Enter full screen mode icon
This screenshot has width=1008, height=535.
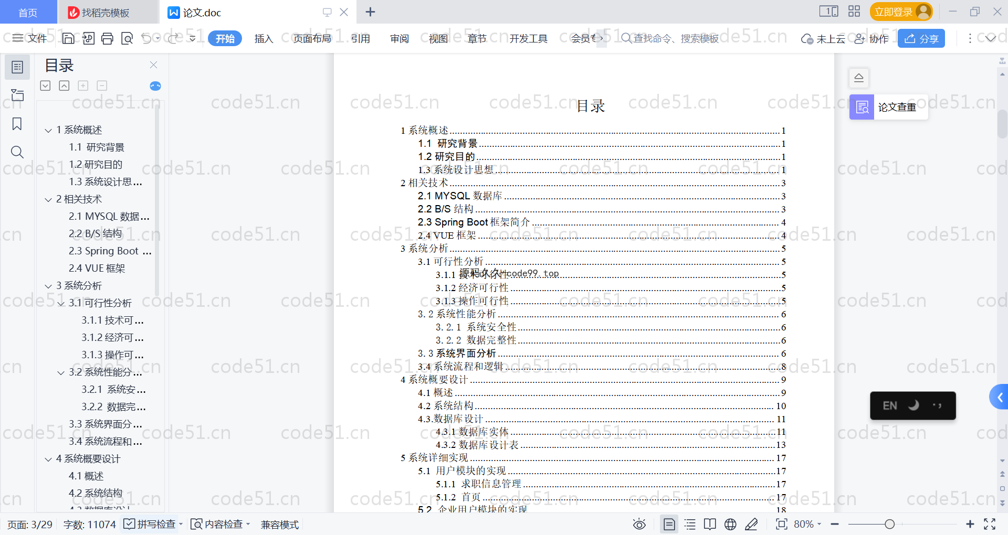coord(990,524)
